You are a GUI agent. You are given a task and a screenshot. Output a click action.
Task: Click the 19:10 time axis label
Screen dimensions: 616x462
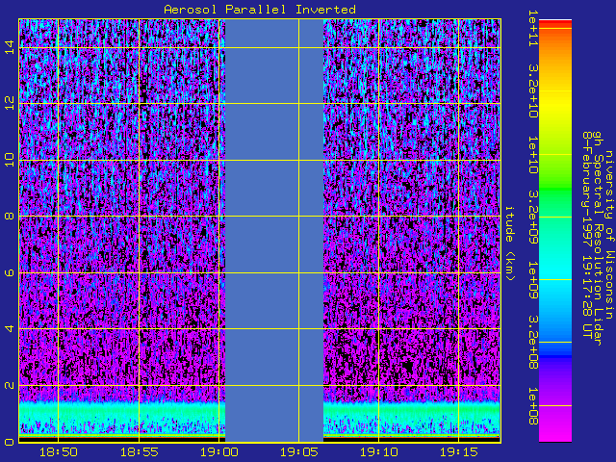pos(378,452)
